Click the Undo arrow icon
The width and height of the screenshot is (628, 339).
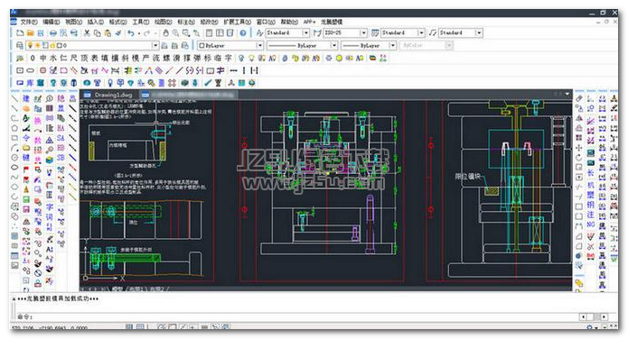(131, 33)
